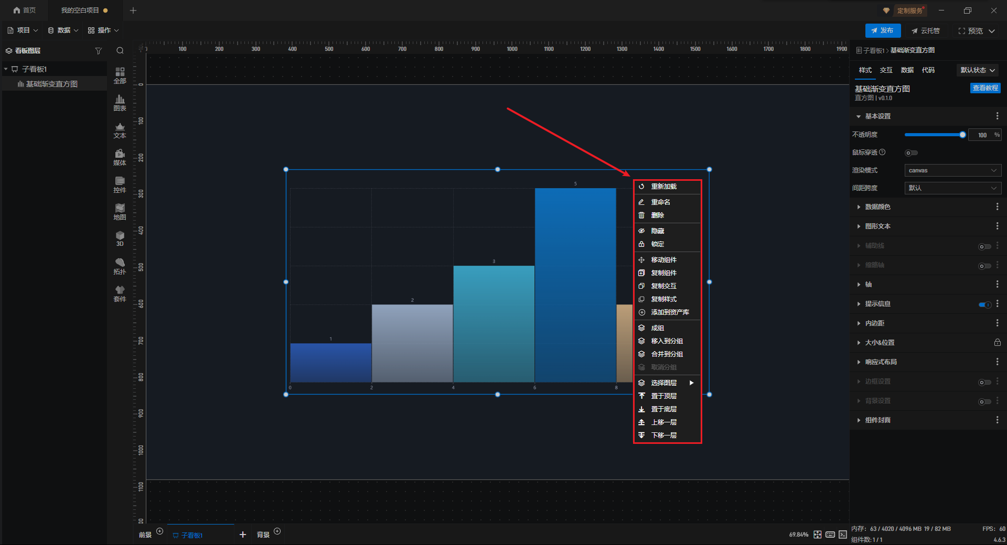
Task: Click the 查看教程 tutorial button
Action: tap(985, 88)
